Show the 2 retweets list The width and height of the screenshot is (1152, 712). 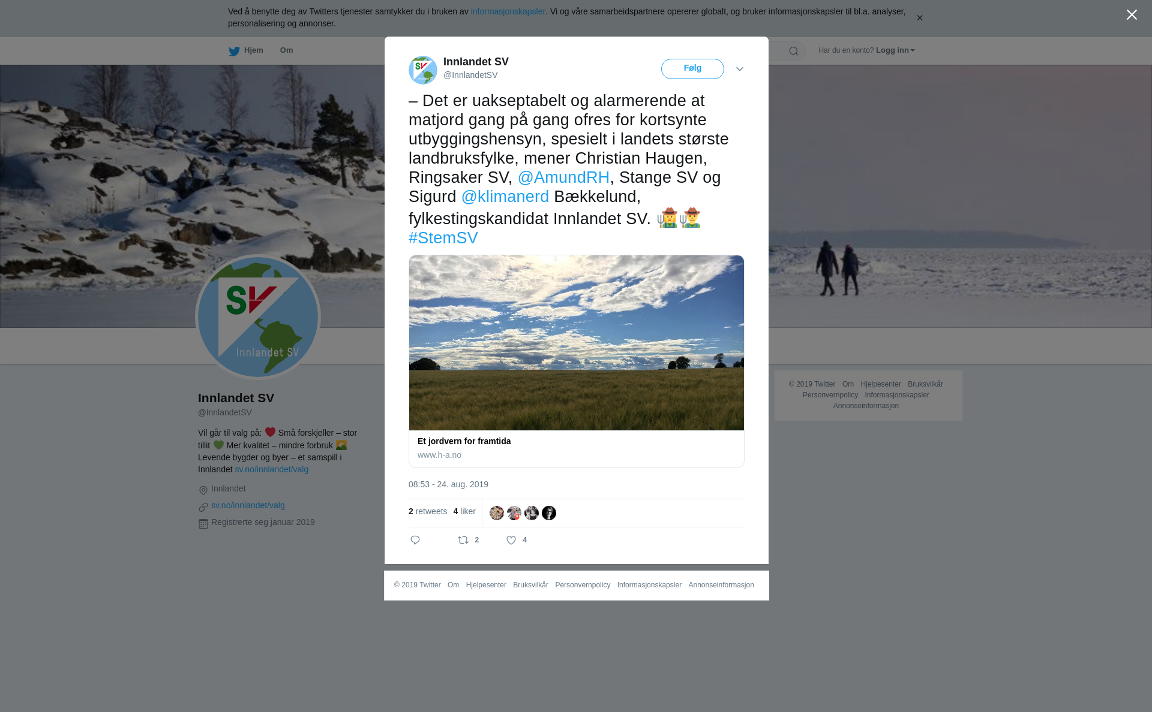tap(428, 511)
